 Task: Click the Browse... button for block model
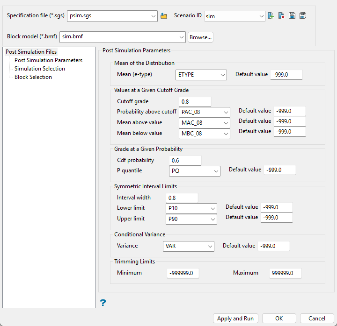coord(200,37)
